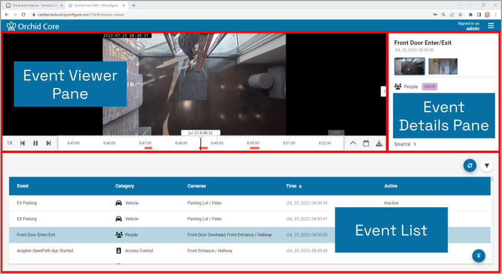This screenshot has height=274, width=502.
Task: Sort by the Cameras column header
Action: pyautogui.click(x=197, y=186)
